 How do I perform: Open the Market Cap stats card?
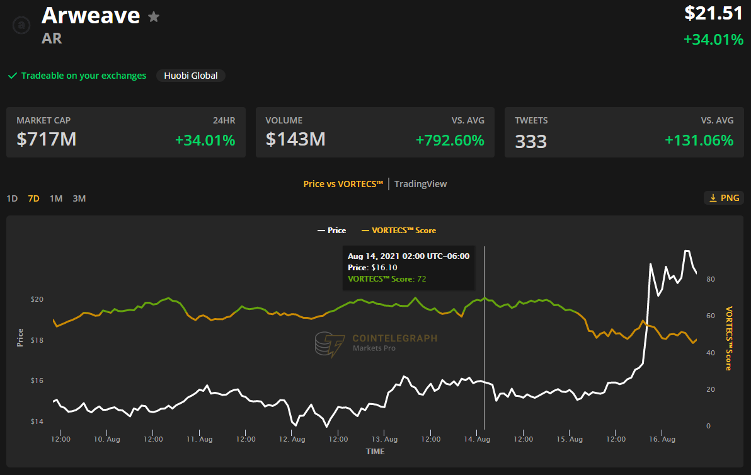point(126,132)
